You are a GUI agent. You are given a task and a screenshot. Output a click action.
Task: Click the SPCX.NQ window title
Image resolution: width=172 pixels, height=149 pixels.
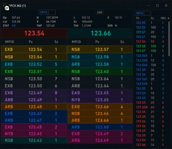click(x=17, y=6)
